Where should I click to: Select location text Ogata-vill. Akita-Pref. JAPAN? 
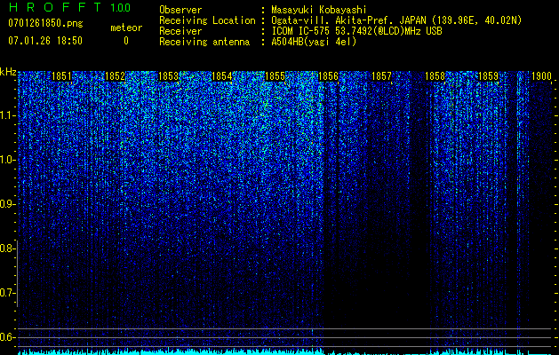click(x=349, y=20)
